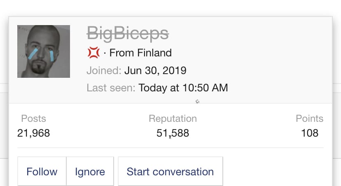
Task: Start a conversation with this member
Action: [170, 171]
